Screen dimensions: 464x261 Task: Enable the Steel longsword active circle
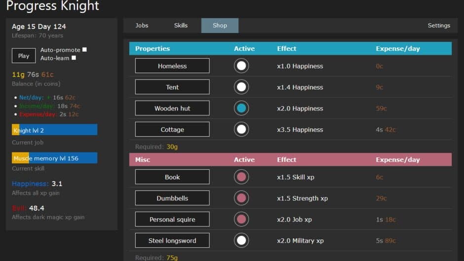click(241, 241)
